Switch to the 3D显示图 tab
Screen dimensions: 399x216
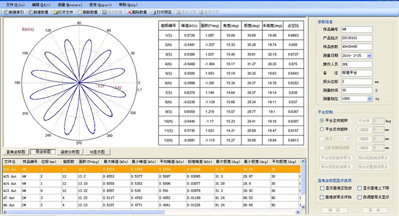[97, 152]
